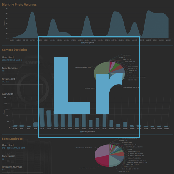Click the iPhone 5 pie label

pos(127,59)
